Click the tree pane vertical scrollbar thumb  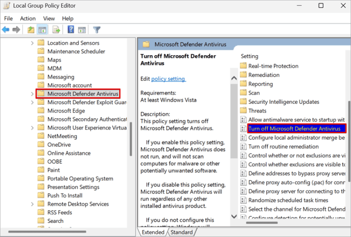click(x=131, y=139)
